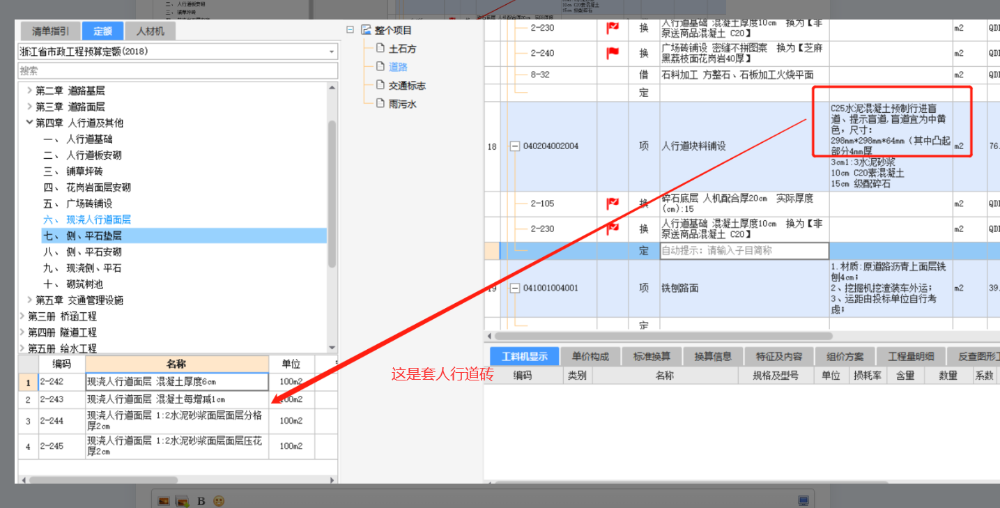Screen dimensions: 1000x508
Task: Open the 标准换算 tab
Action: click(x=652, y=356)
